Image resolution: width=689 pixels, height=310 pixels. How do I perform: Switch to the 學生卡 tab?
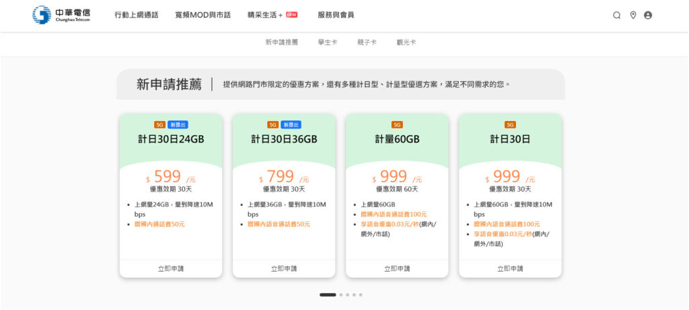[x=328, y=42]
